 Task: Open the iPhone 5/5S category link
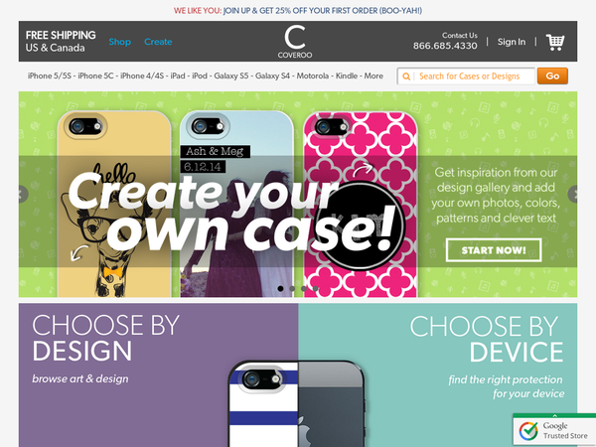(x=50, y=76)
